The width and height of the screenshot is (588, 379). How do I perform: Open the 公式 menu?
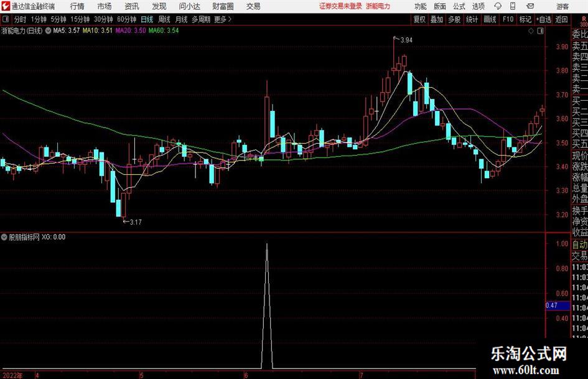tap(459, 6)
